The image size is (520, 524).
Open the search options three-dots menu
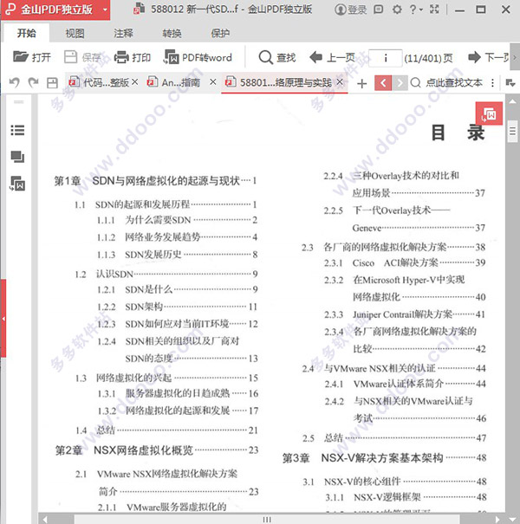[x=492, y=83]
